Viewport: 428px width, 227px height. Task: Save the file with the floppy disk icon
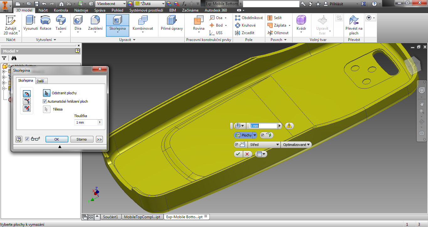click(37, 4)
